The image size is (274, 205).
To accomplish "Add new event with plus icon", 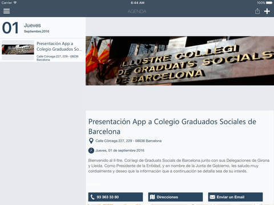I will click(x=267, y=11).
